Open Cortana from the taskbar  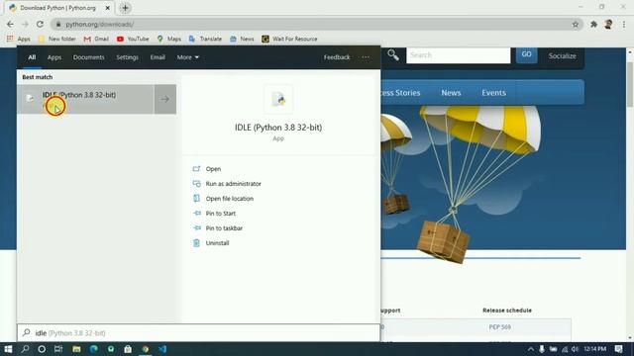coord(42,349)
